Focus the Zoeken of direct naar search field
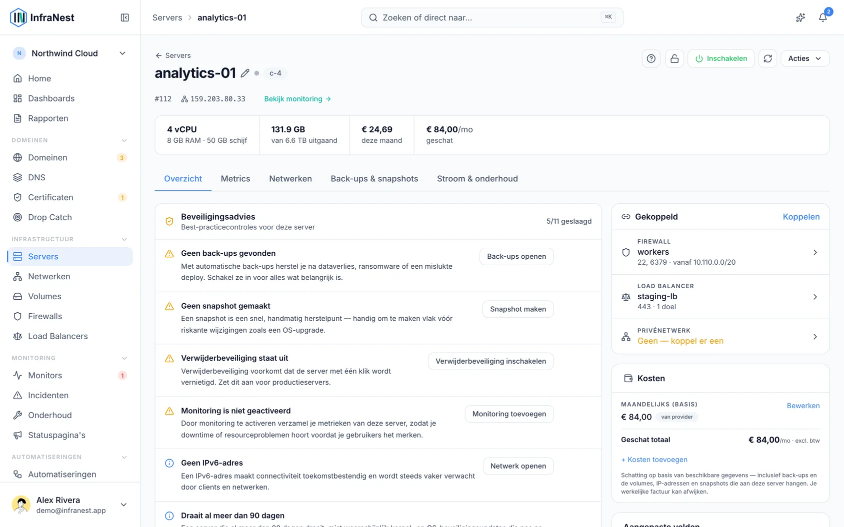The width and height of the screenshot is (844, 527). [x=492, y=17]
